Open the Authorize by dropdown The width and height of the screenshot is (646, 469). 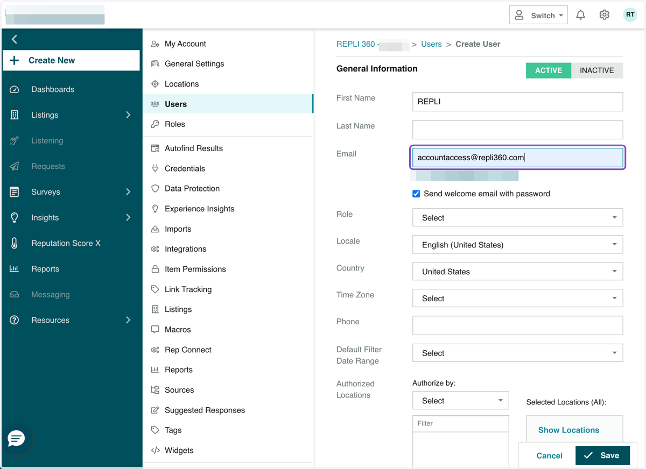tap(461, 401)
